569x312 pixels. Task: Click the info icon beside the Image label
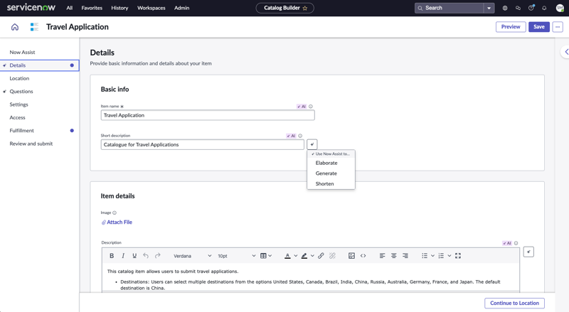[115, 213]
